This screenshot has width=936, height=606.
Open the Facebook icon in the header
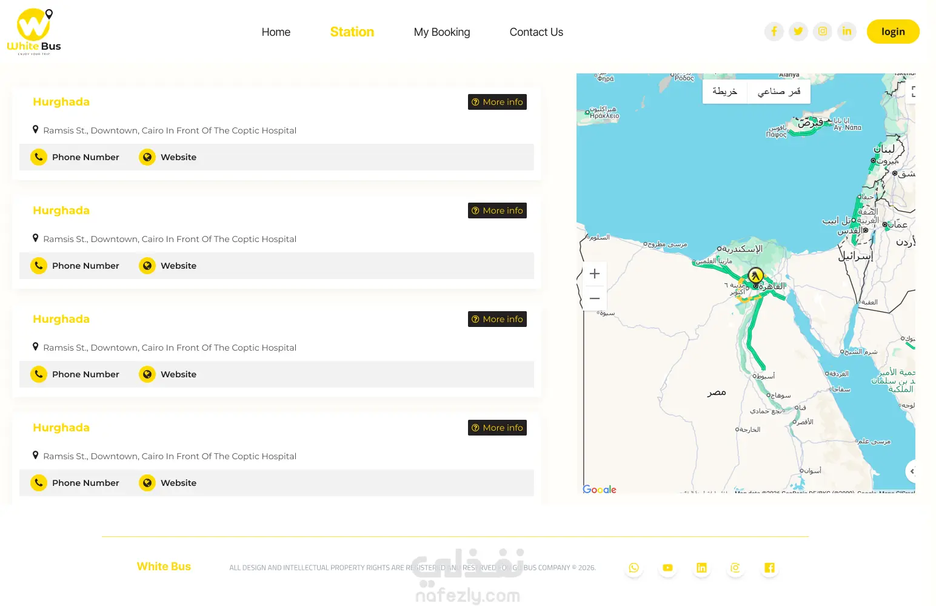(774, 32)
